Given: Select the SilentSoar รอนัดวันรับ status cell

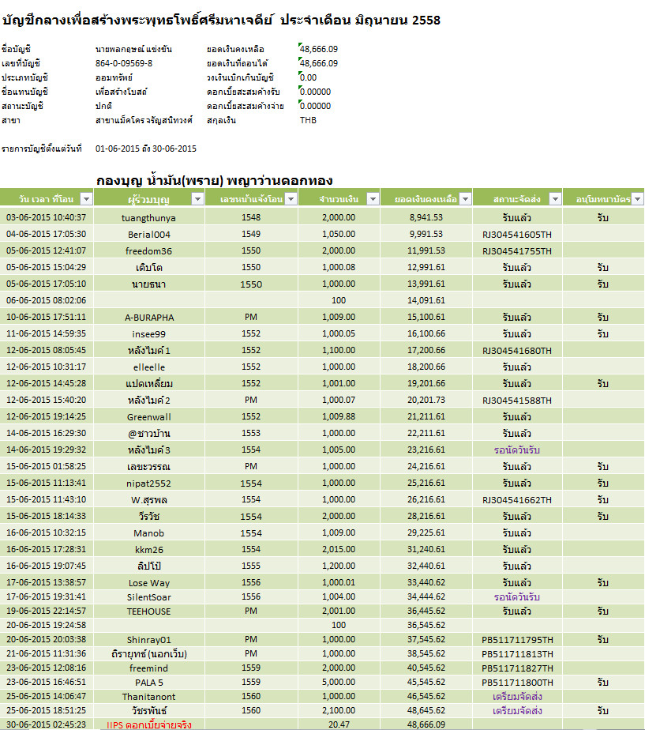Looking at the screenshot, I should point(517,597).
